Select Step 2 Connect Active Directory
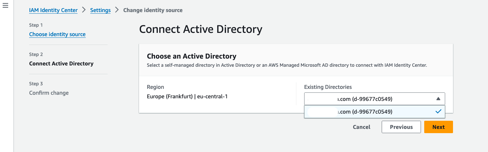488x152 pixels. [61, 63]
